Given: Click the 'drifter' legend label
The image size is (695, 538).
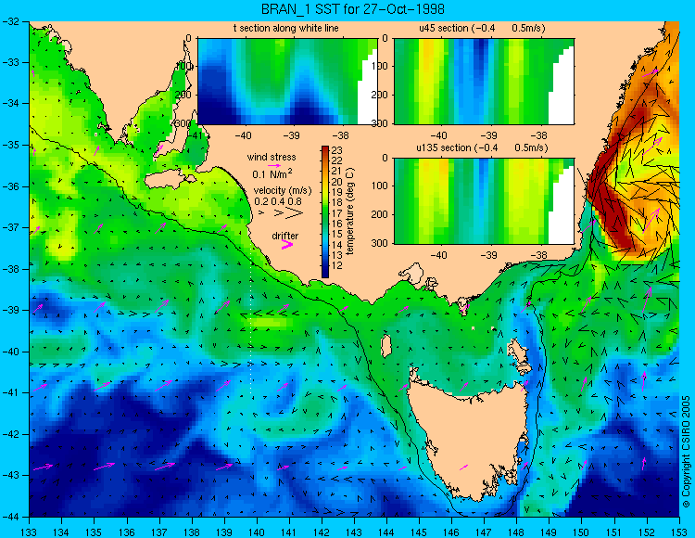Looking at the screenshot, I should pyautogui.click(x=285, y=236).
